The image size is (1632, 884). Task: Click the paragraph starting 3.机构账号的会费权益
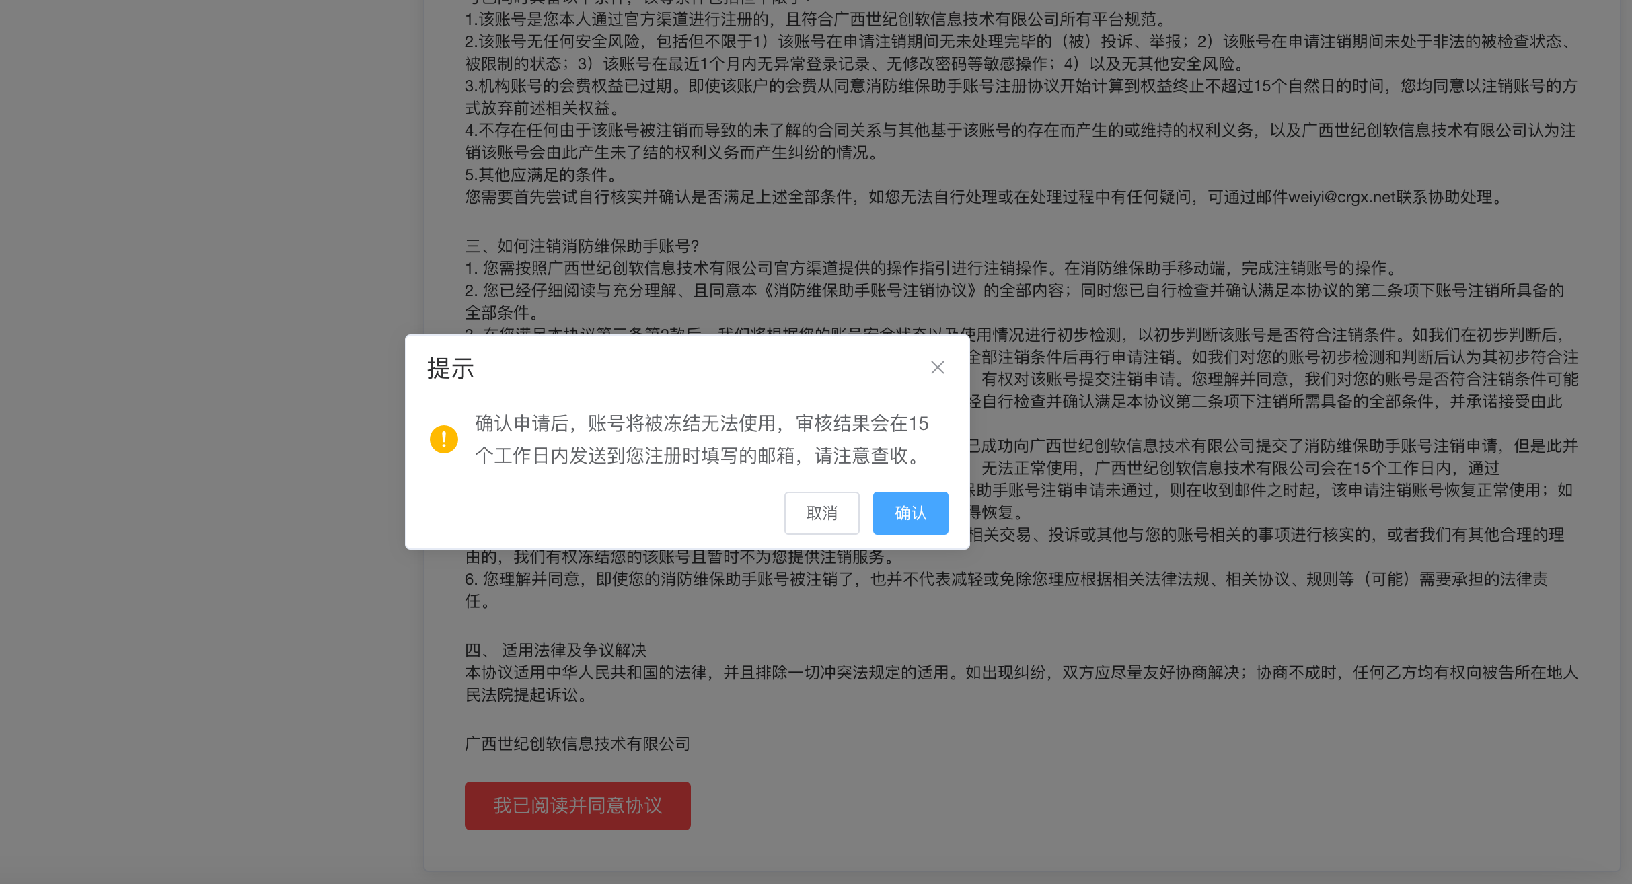1021,97
